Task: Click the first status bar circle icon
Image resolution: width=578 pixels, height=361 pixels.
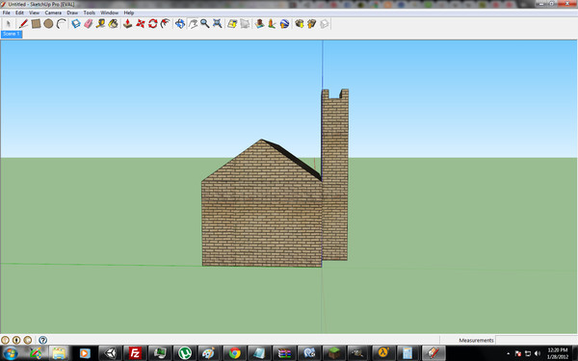Action: pyautogui.click(x=5, y=340)
